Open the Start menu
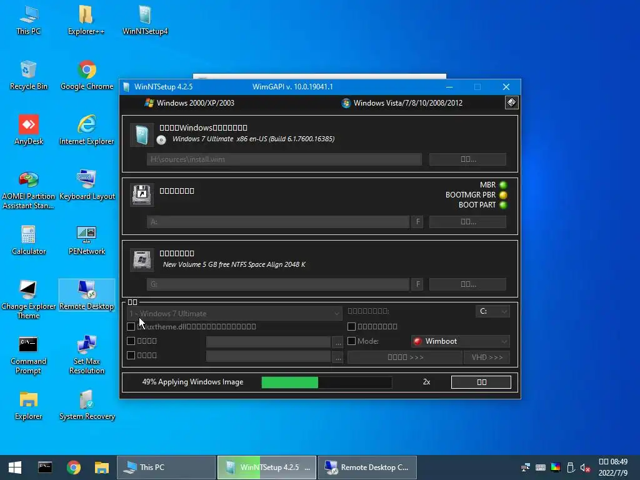The image size is (640, 480). pos(15,467)
